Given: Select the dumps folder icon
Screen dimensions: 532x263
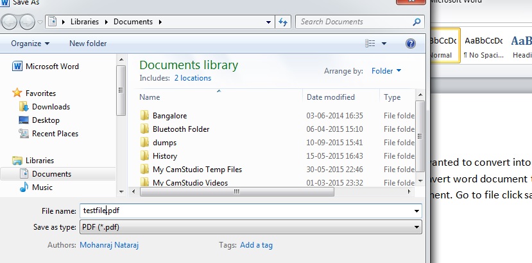Looking at the screenshot, I should tap(144, 143).
